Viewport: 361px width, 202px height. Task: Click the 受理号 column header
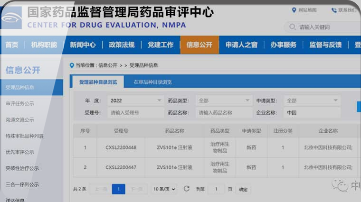[x=121, y=131]
